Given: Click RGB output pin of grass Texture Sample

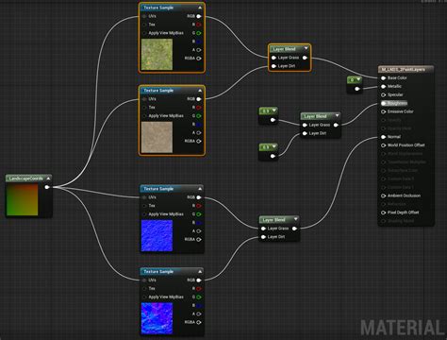Looking at the screenshot, I should 199,16.
